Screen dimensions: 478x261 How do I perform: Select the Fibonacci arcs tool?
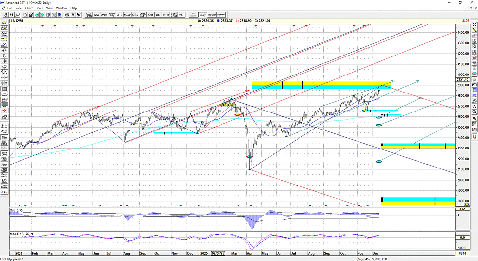tap(474, 57)
